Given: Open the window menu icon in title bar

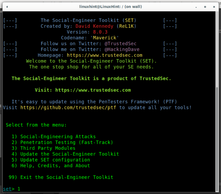Looking at the screenshot, I should [x=6, y=7].
